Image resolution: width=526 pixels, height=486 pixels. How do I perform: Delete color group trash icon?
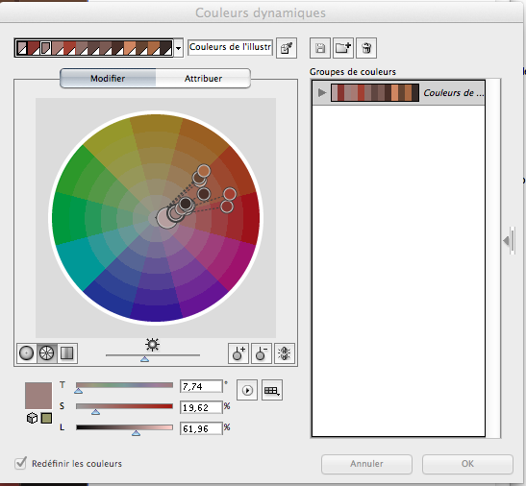click(x=366, y=48)
